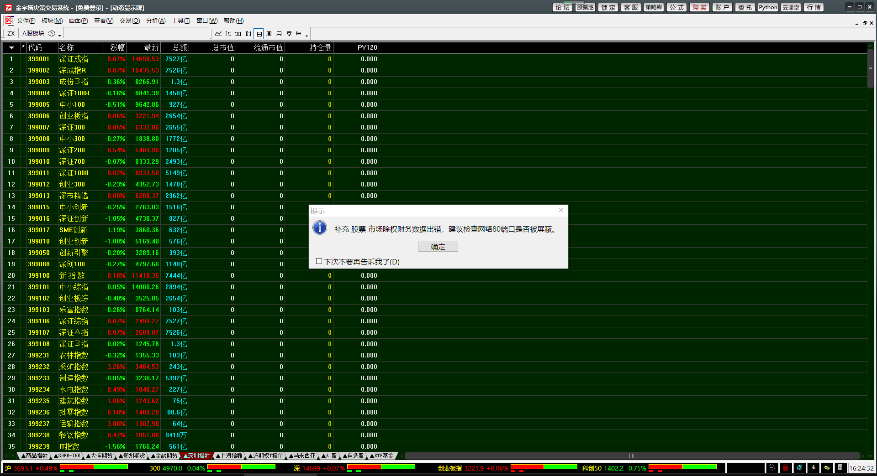Select the monthly (月) period
The width and height of the screenshot is (877, 476).
pyautogui.click(x=279, y=34)
